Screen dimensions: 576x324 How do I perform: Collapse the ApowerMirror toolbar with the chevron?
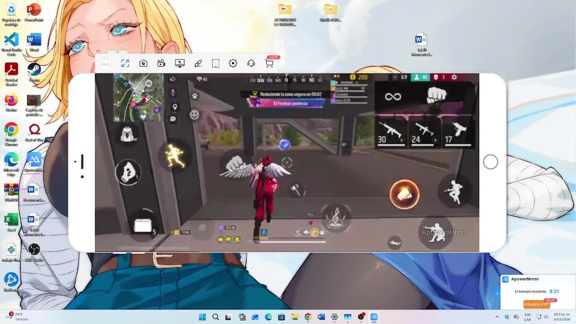(x=117, y=52)
